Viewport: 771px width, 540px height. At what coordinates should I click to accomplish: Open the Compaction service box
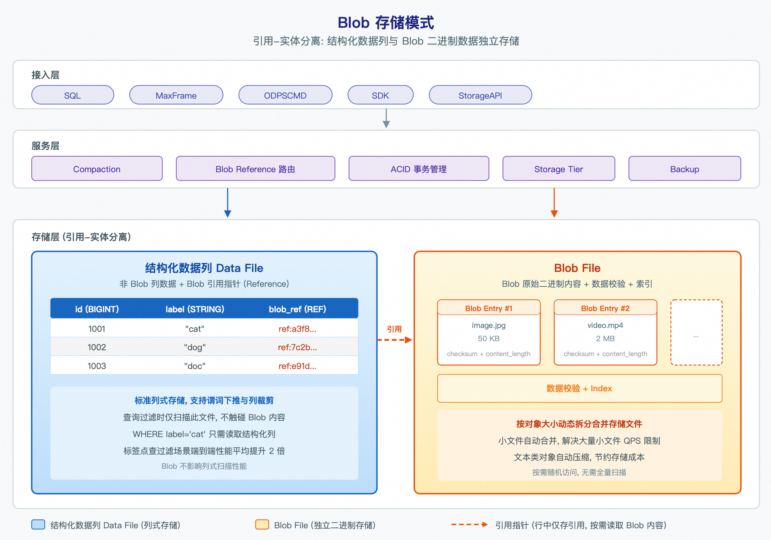coord(97,169)
